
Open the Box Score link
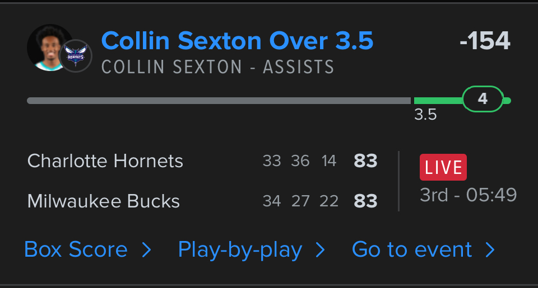[76, 249]
